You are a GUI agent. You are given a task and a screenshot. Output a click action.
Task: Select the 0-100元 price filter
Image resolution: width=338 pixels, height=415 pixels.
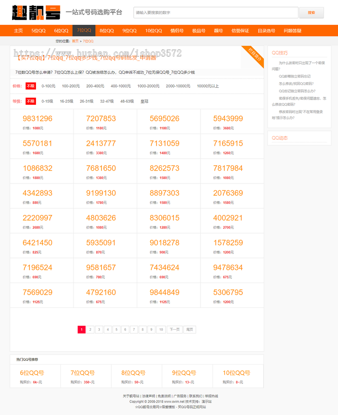pos(48,86)
